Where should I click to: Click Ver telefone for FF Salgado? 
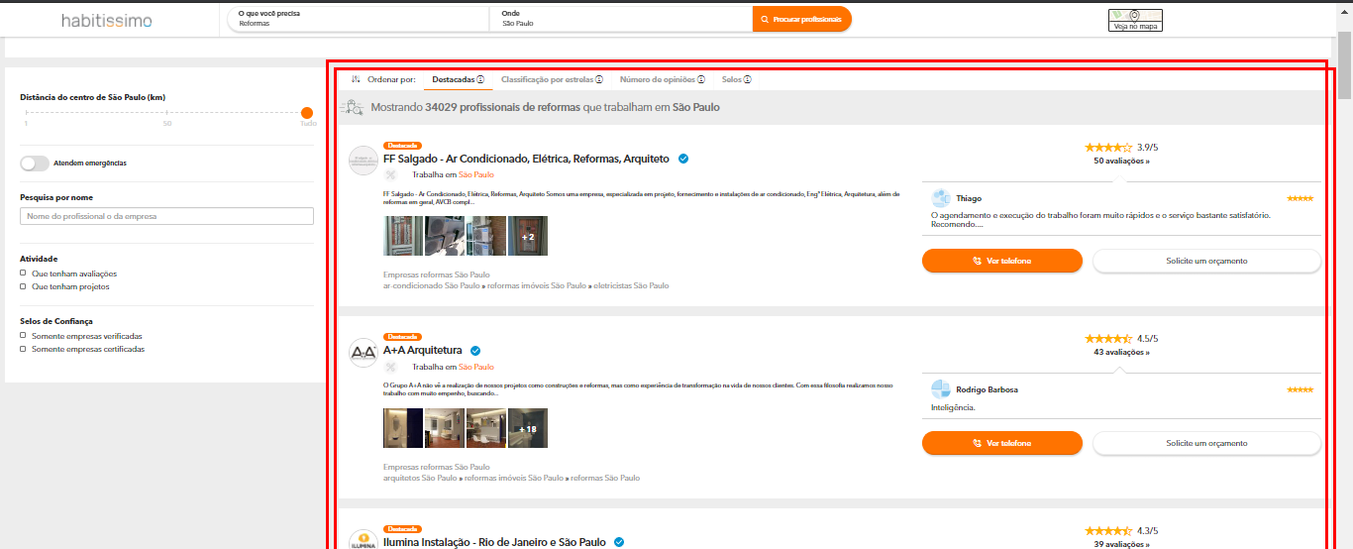point(1002,261)
